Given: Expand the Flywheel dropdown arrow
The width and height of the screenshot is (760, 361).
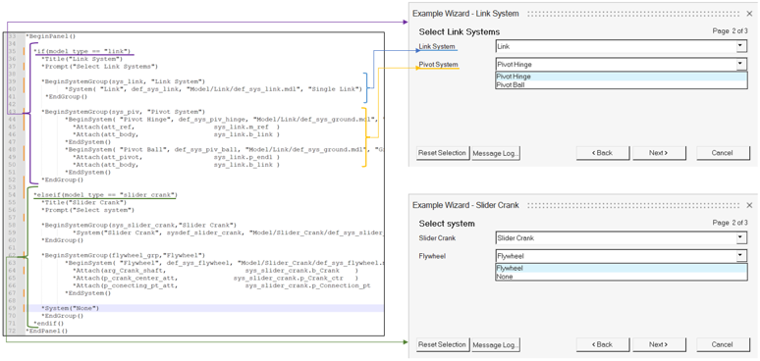Looking at the screenshot, I should click(x=740, y=256).
